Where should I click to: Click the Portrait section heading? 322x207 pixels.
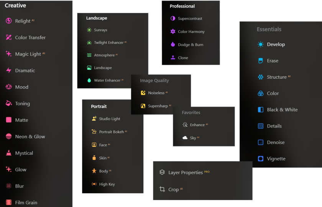point(99,107)
